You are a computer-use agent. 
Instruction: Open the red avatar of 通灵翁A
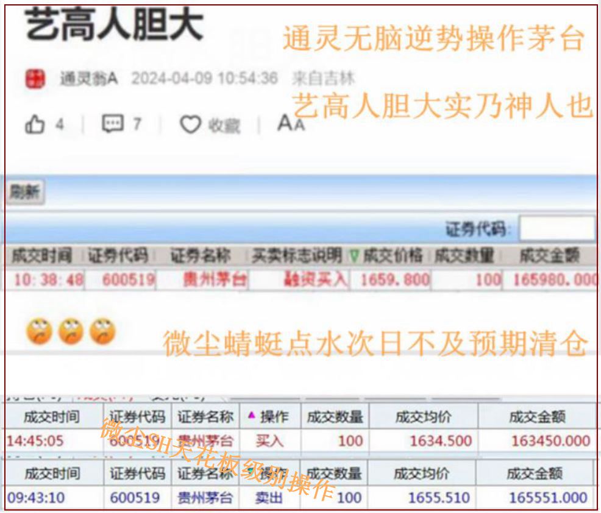coord(35,79)
